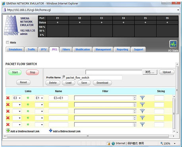Expand the source port dropdown in second row
The height and width of the screenshot is (147, 182).
17,104
